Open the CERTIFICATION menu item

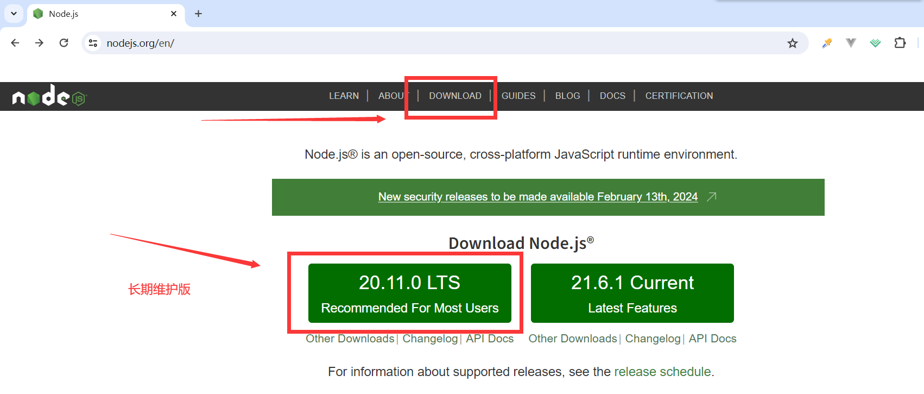coord(679,96)
